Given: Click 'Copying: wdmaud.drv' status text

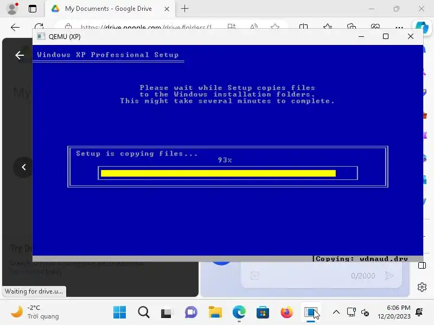Looking at the screenshot, I should (x=361, y=259).
